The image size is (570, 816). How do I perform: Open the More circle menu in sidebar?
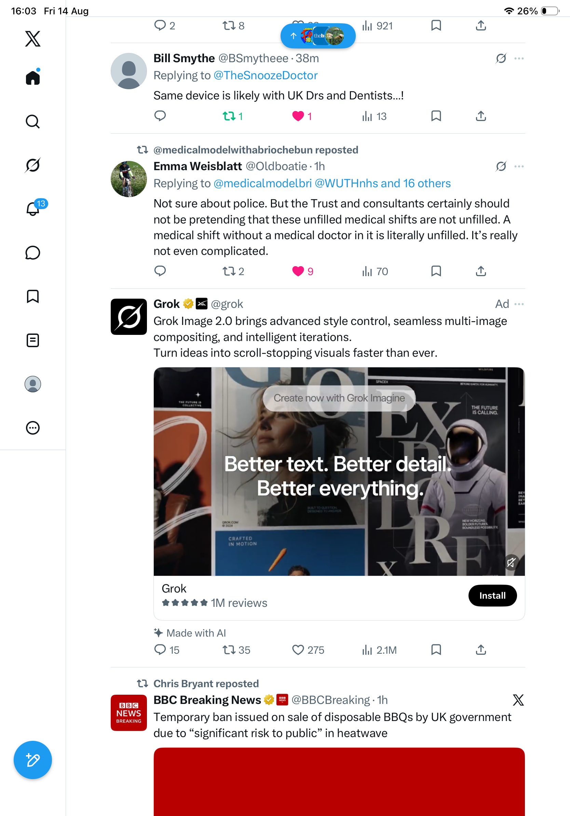(x=33, y=427)
